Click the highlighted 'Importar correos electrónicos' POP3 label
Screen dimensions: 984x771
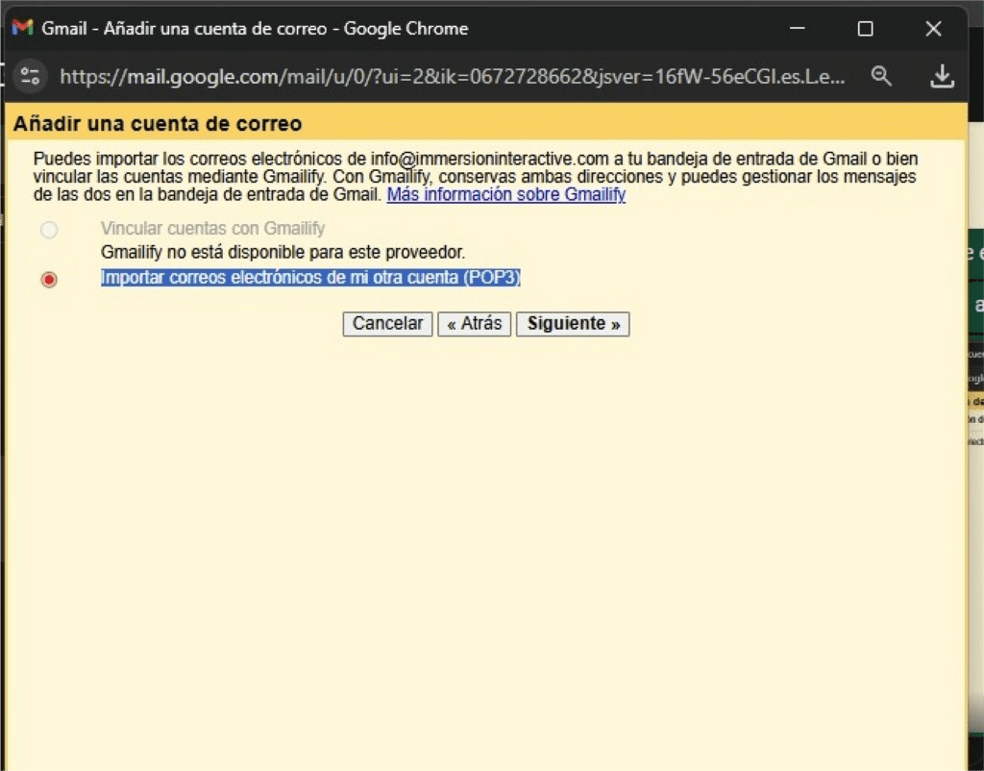click(x=310, y=277)
